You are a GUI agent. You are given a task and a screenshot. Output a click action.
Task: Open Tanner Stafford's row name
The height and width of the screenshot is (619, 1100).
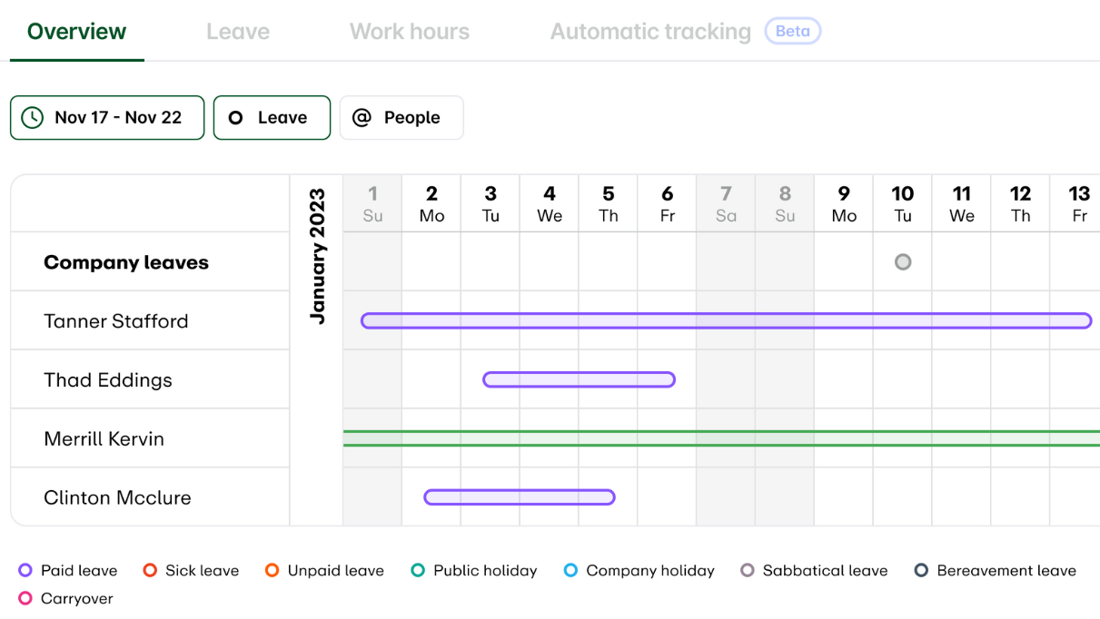[116, 321]
